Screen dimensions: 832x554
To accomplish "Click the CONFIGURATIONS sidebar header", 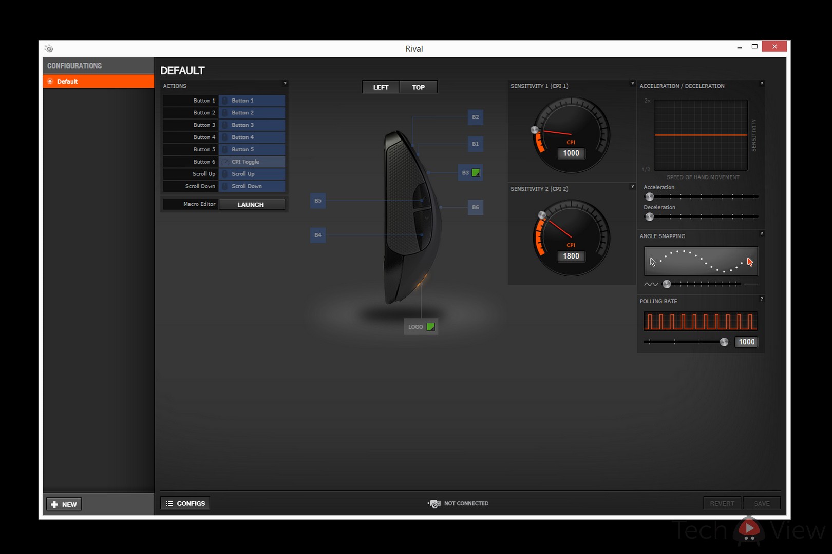I will 74,66.
